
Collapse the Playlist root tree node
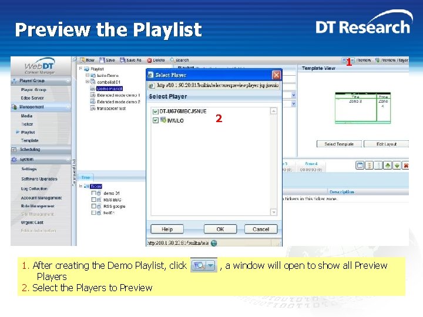point(80,69)
